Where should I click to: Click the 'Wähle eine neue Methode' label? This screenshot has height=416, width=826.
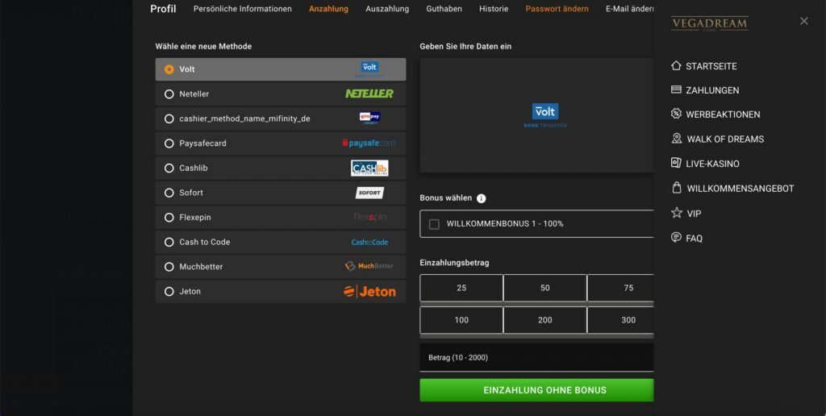(203, 46)
